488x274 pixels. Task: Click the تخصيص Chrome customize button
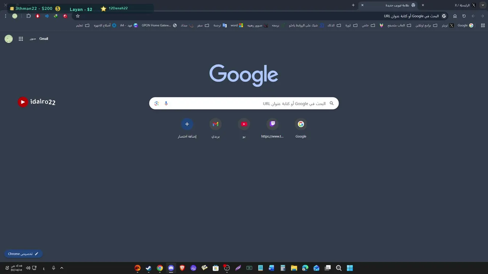click(x=23, y=254)
